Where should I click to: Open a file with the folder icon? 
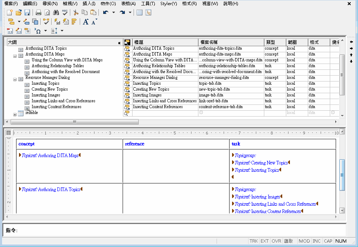19,12
